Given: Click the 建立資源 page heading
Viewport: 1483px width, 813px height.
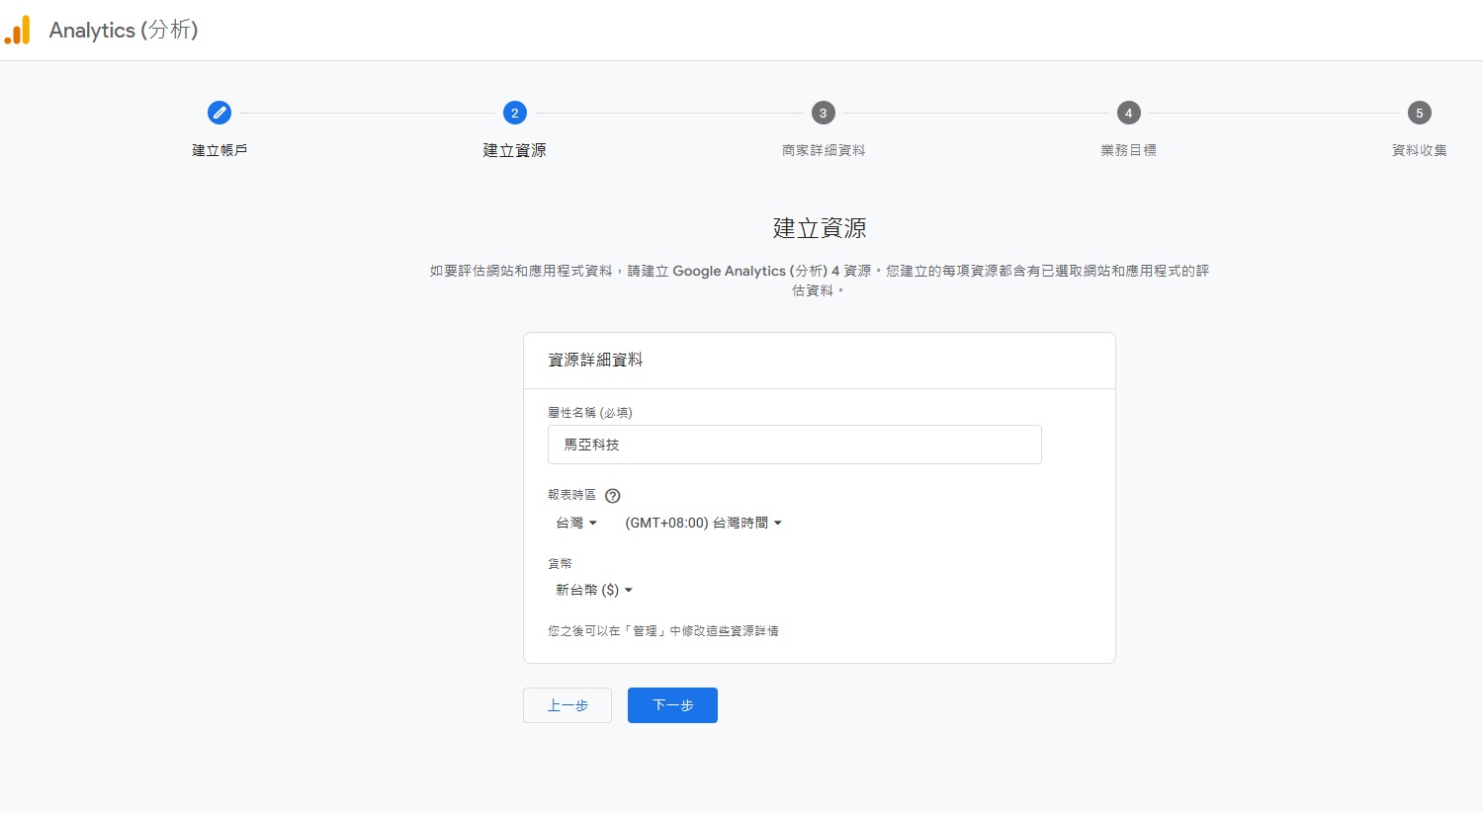Looking at the screenshot, I should point(820,228).
